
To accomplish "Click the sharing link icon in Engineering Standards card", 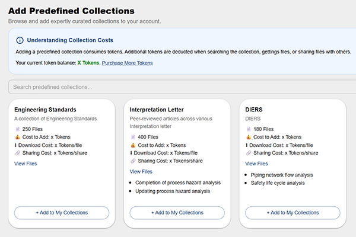I will point(17,153).
